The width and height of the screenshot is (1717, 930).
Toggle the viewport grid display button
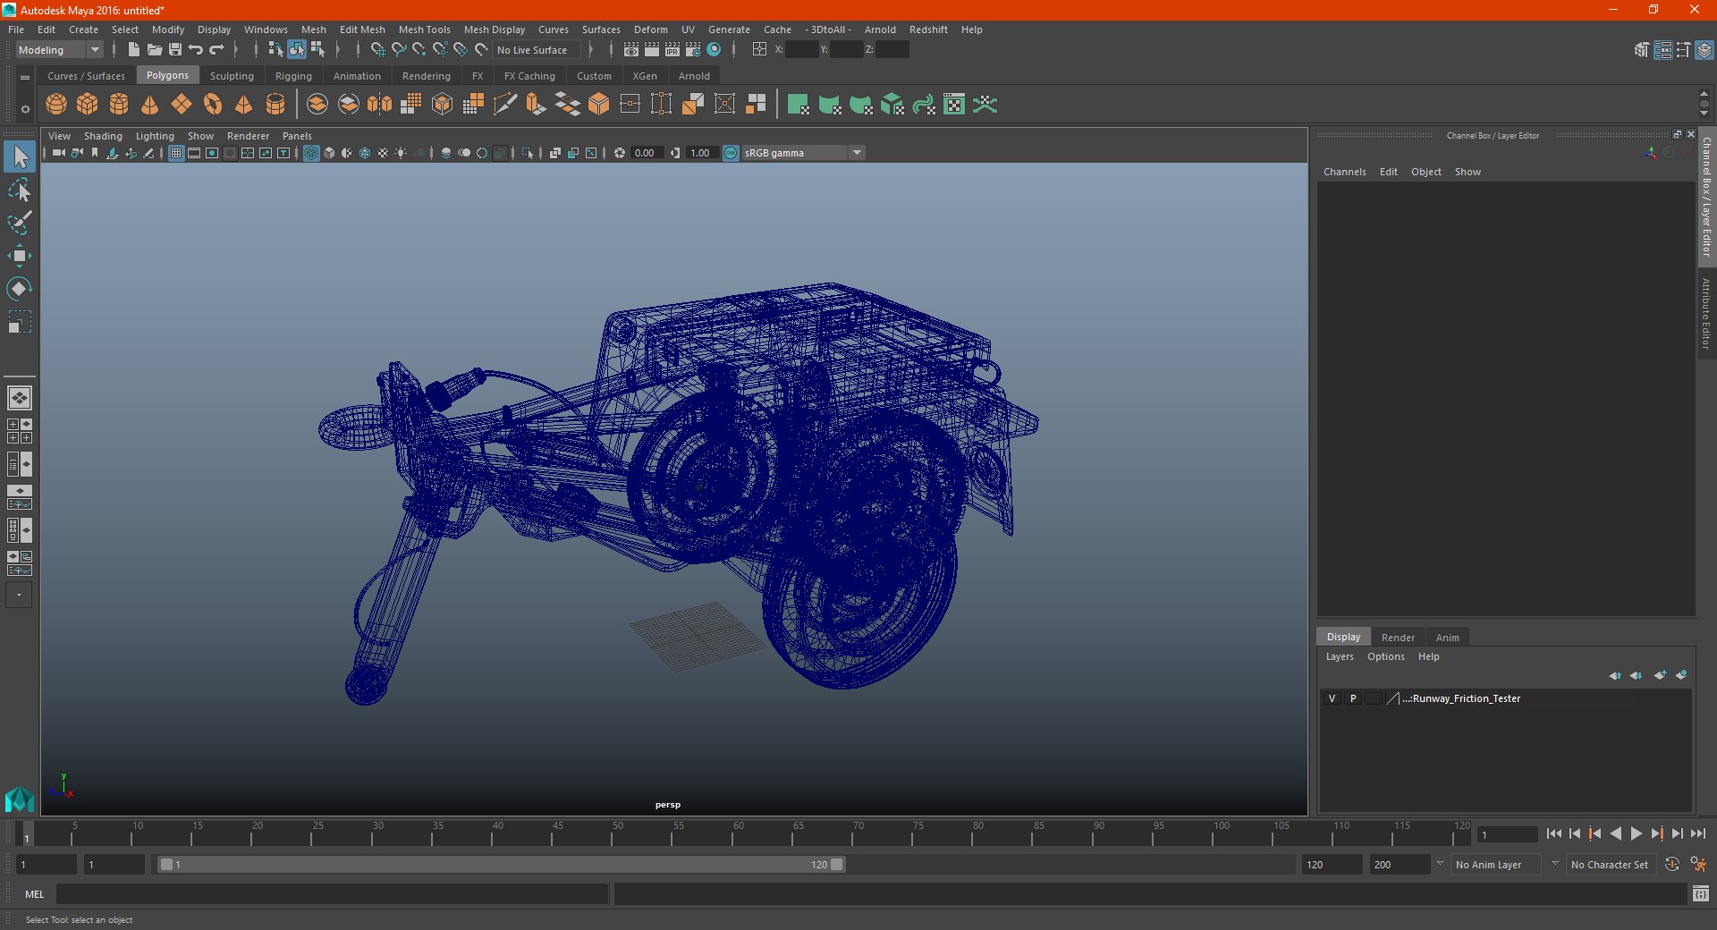176,153
